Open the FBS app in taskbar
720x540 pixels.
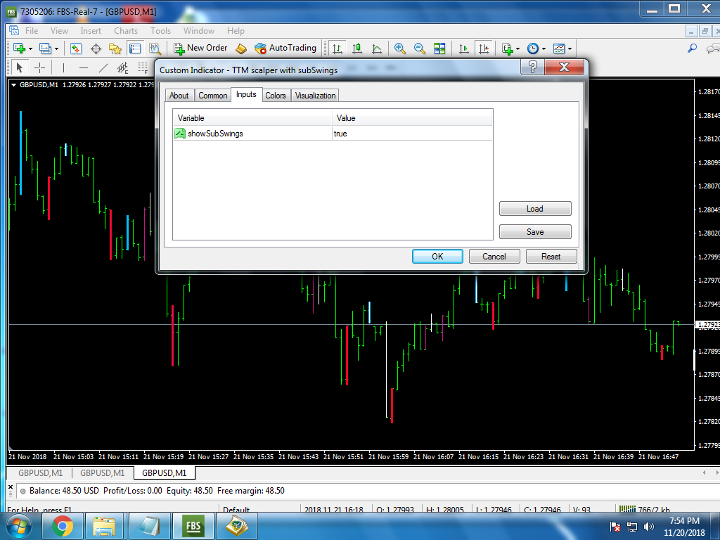click(194, 526)
